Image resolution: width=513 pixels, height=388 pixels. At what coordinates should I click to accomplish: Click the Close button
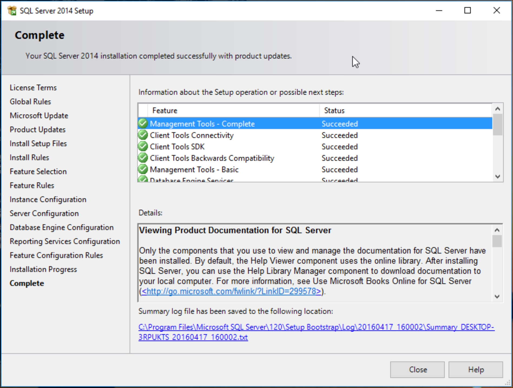(x=417, y=370)
